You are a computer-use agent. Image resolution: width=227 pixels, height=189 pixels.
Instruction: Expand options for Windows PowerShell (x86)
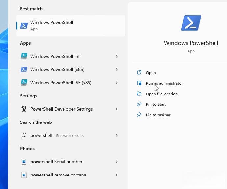point(116,69)
